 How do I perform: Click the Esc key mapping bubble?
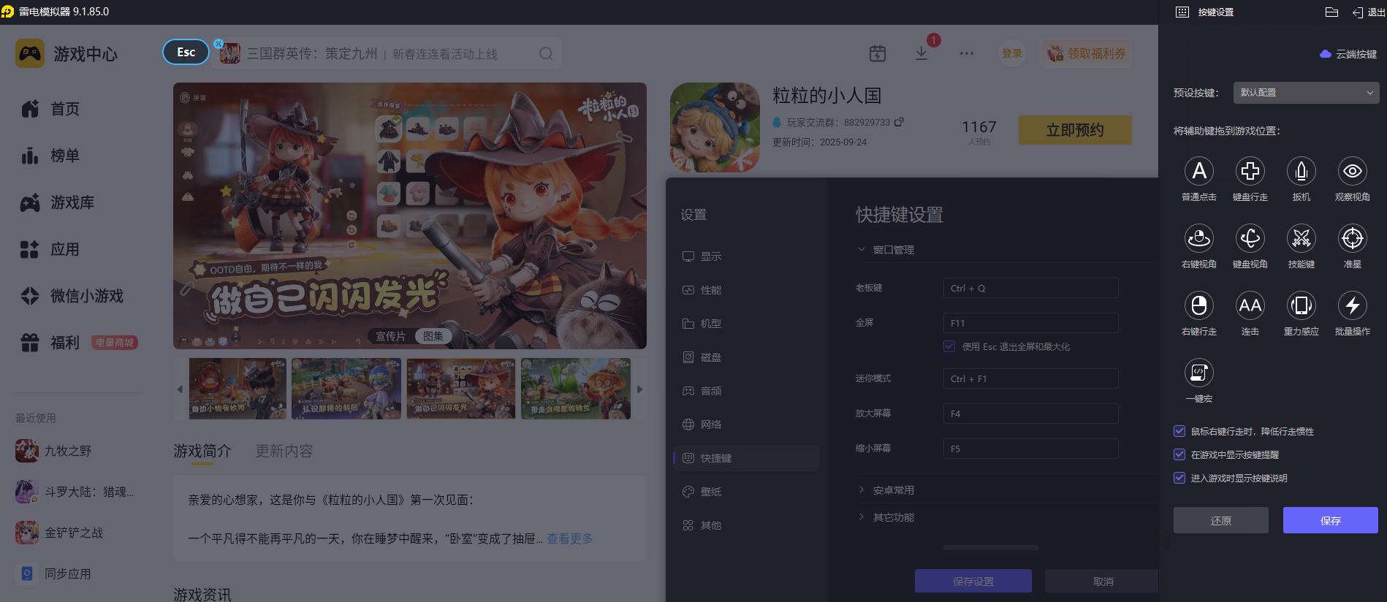(x=186, y=52)
